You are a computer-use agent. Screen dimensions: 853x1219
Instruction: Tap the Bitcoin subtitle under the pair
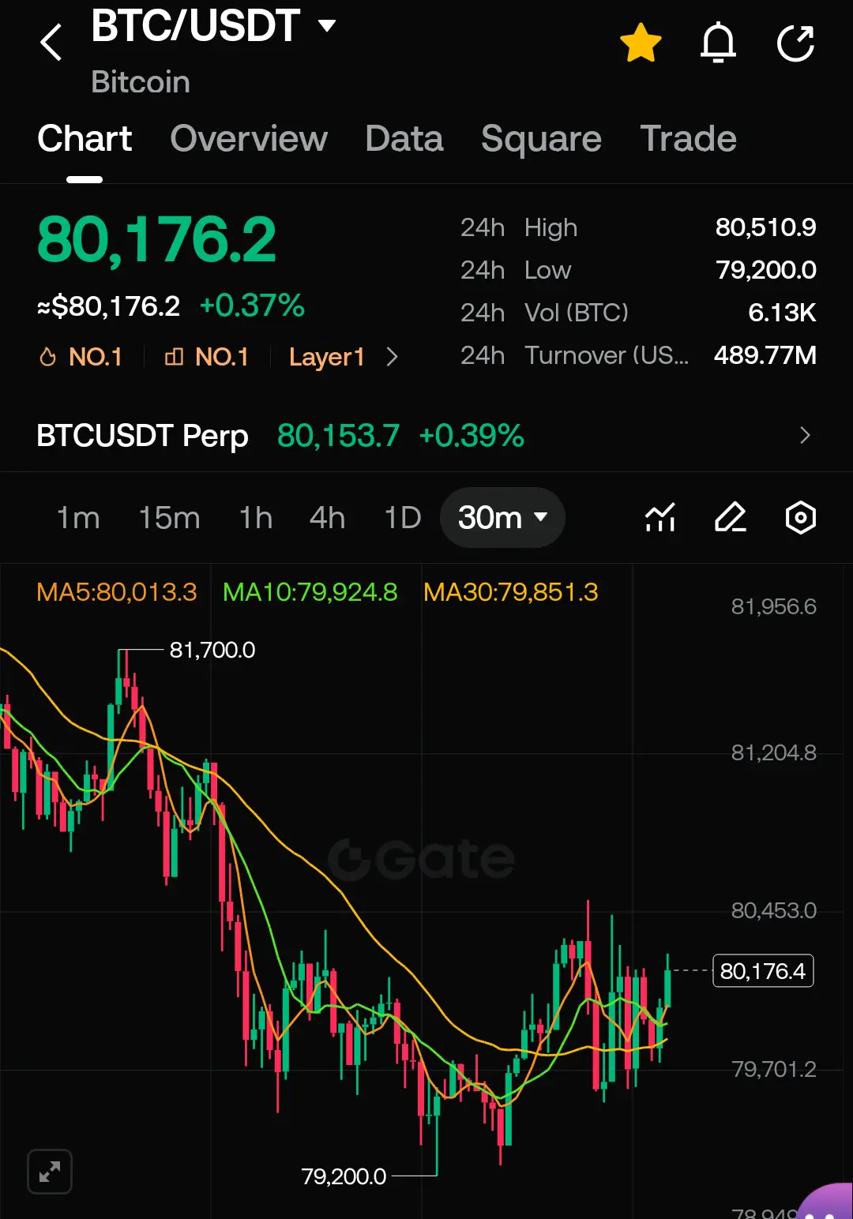tap(141, 82)
